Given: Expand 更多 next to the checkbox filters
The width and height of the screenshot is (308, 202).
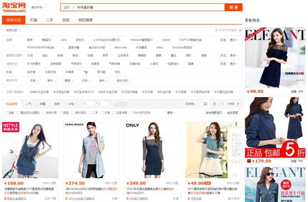Looking at the screenshot, I should point(171,113).
